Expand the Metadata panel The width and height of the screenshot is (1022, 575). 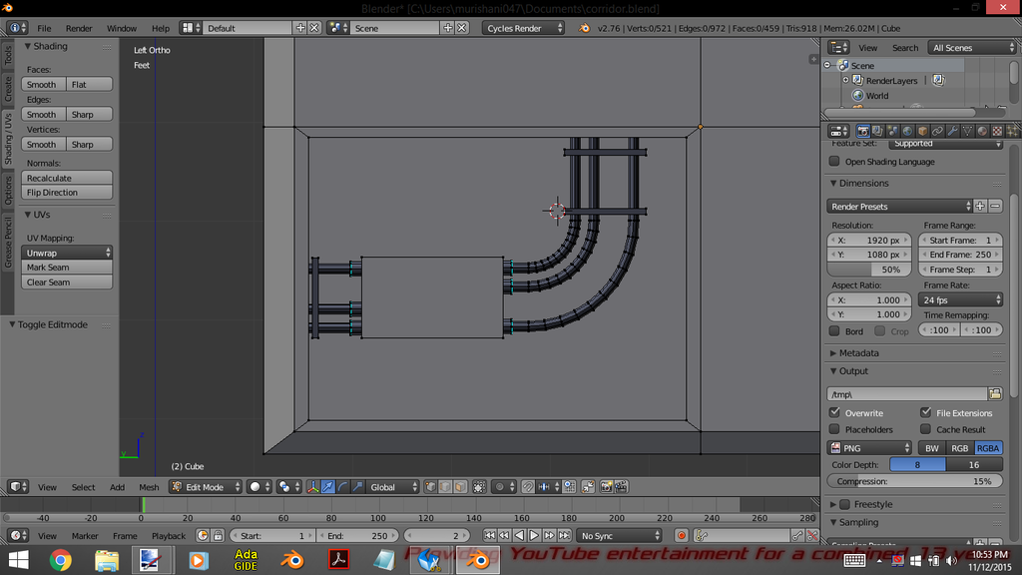pos(859,353)
